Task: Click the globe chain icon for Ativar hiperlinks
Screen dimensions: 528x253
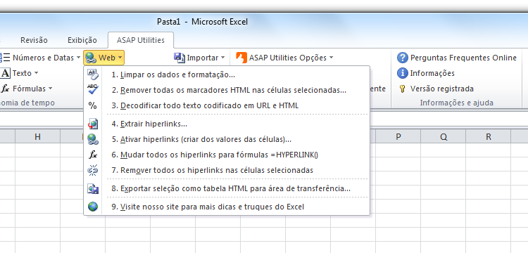Action: tap(93, 139)
